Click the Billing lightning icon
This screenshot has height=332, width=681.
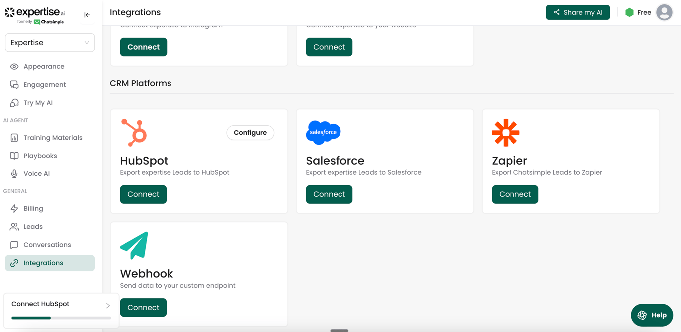(14, 208)
